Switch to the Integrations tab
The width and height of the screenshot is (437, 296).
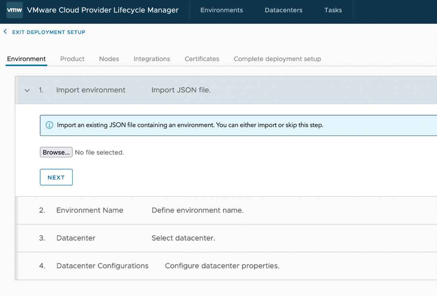(152, 59)
